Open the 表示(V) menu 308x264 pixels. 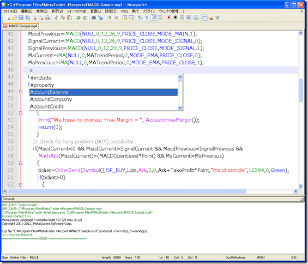[57, 11]
